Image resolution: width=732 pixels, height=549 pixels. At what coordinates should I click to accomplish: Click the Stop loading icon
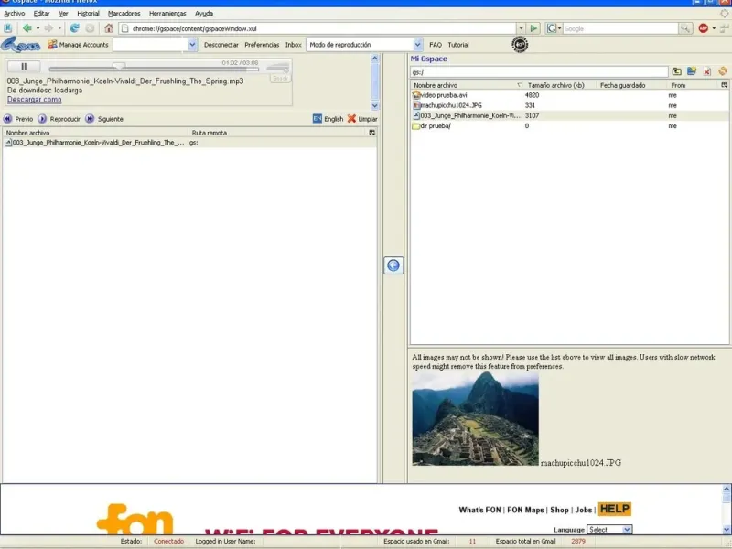[x=90, y=28]
